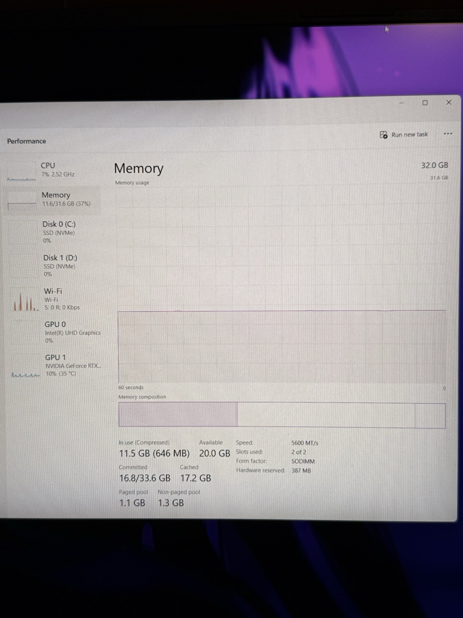This screenshot has height=618, width=463.
Task: Open Disk 1 (D:) performance
Action: pos(54,265)
